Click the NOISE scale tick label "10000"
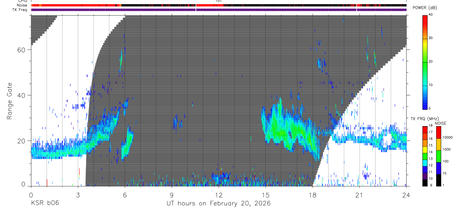457x211 pixels. point(447,137)
